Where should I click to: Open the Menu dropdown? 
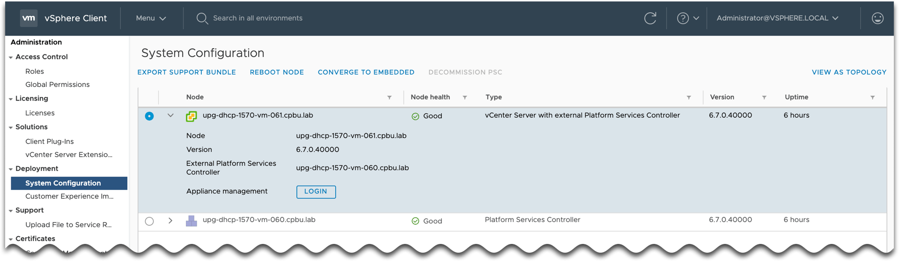151,18
